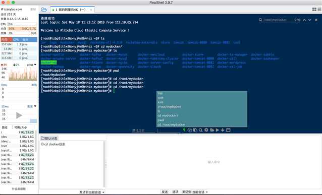Open terminal settings gear icon
This screenshot has height=195, width=322.
pyautogui.click(x=206, y=130)
